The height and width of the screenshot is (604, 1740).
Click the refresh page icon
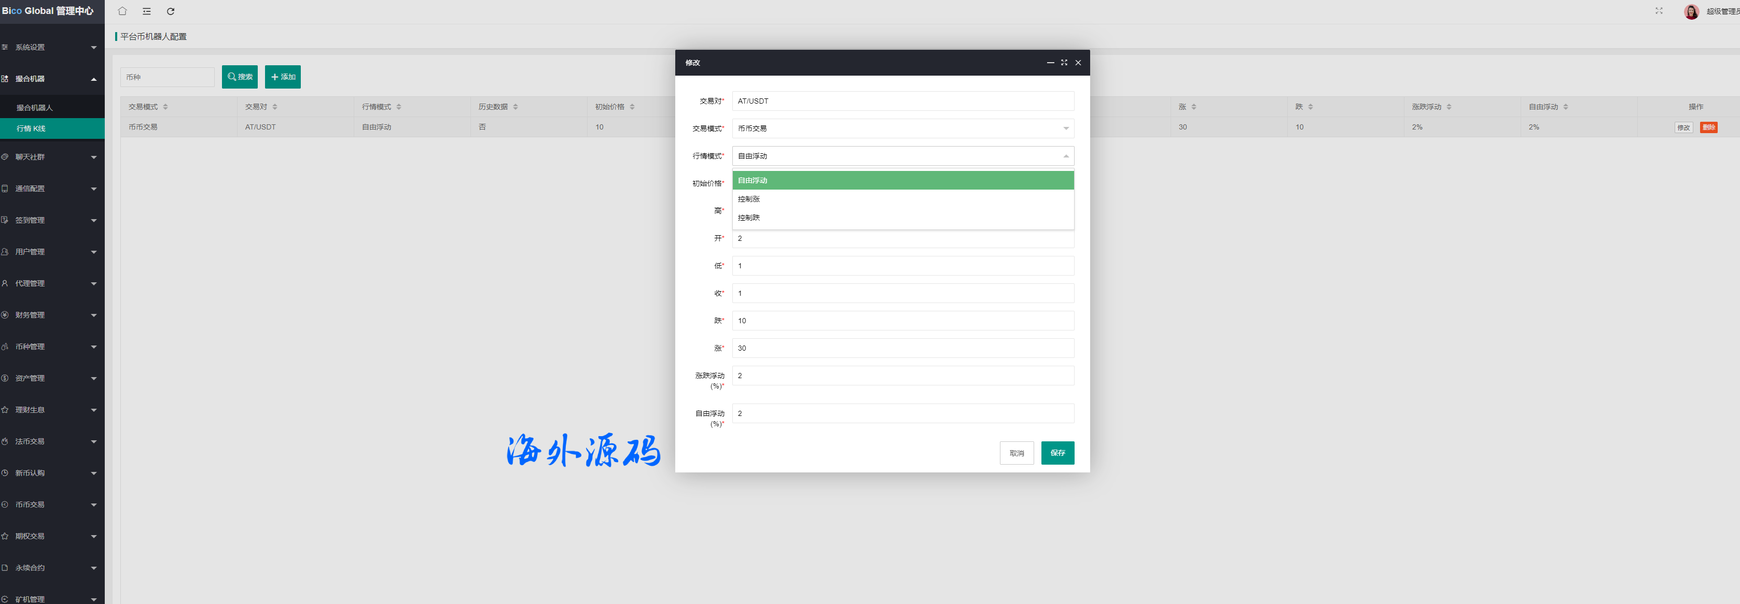(171, 11)
